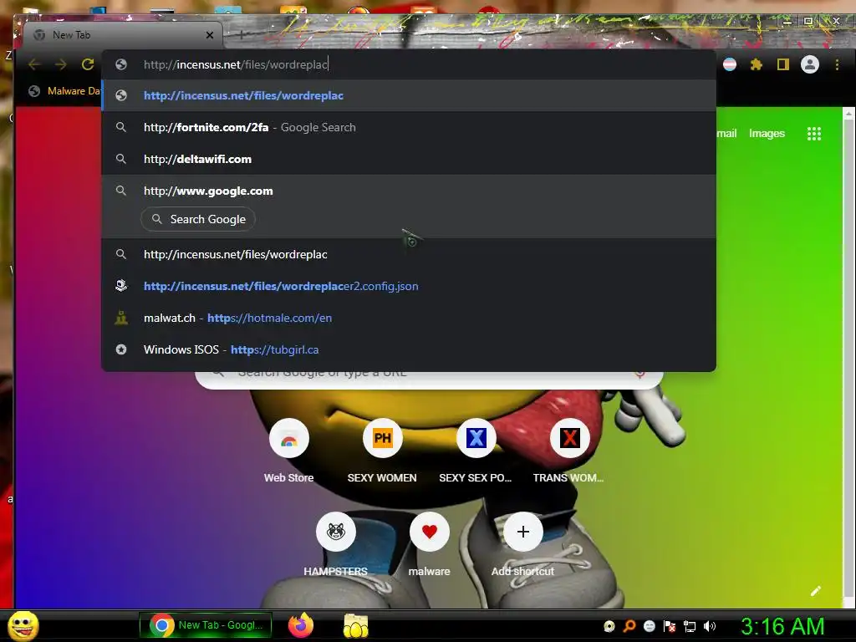Select the Windows ISOS tubgirl.ca suggestion
Viewport: 856px width, 642px height.
[409, 349]
